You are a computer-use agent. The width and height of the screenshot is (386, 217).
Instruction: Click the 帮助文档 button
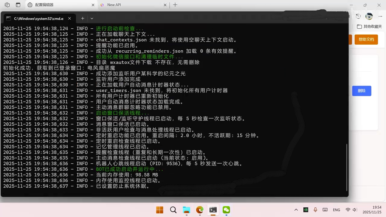366,39
